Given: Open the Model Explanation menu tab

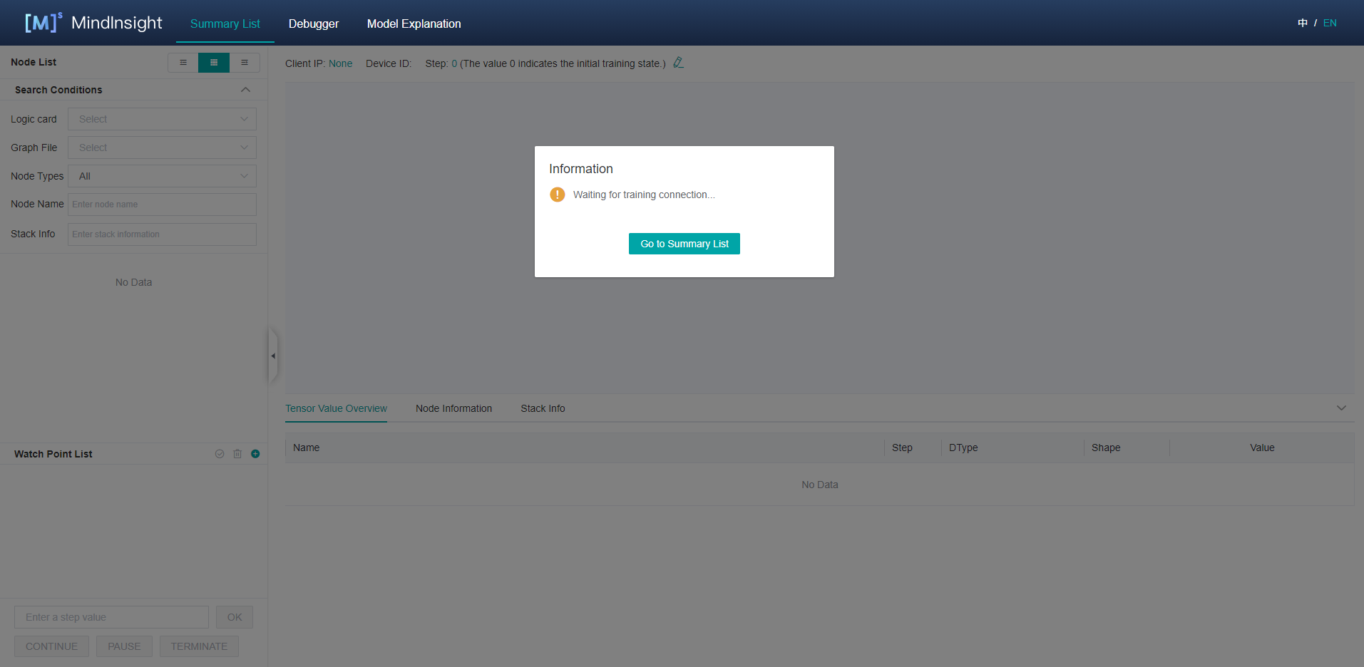Looking at the screenshot, I should point(414,24).
